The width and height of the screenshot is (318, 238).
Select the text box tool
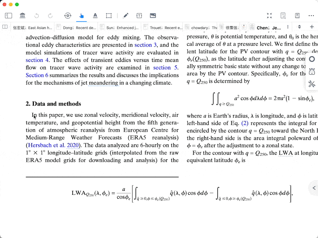click(x=139, y=15)
